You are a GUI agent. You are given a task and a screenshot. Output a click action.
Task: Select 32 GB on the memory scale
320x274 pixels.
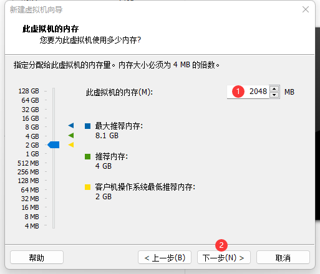[31, 110]
